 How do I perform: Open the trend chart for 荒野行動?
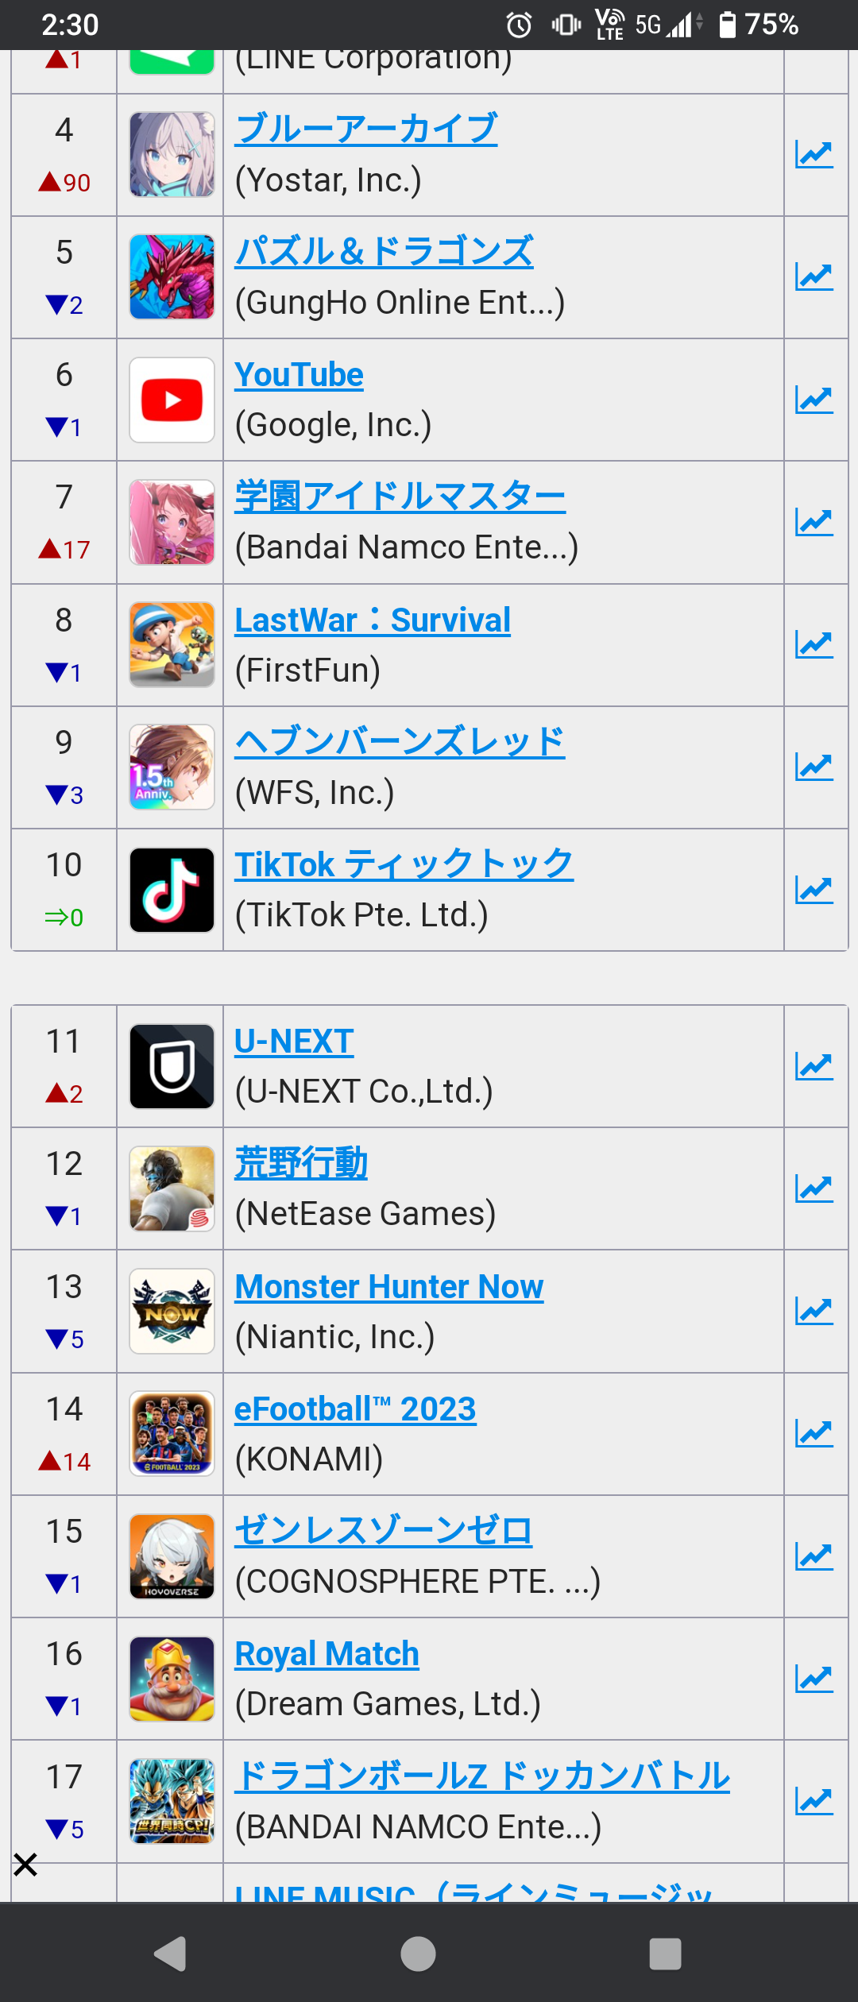click(x=814, y=1188)
